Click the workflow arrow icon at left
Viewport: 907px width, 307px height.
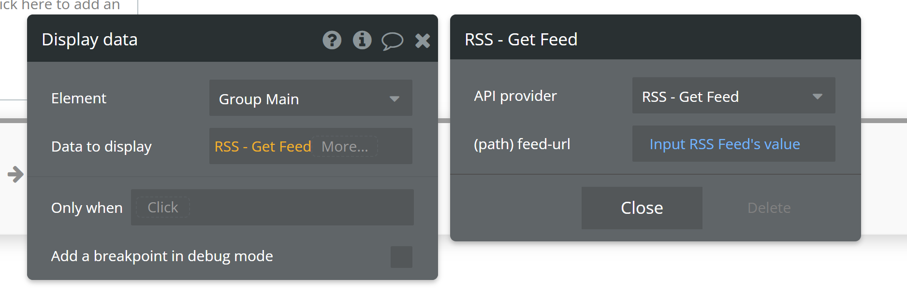[15, 174]
